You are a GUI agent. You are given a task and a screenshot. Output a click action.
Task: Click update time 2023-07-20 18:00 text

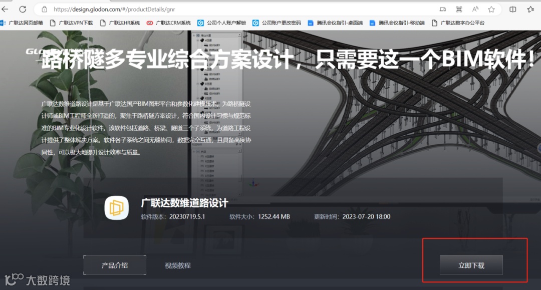coord(366,216)
